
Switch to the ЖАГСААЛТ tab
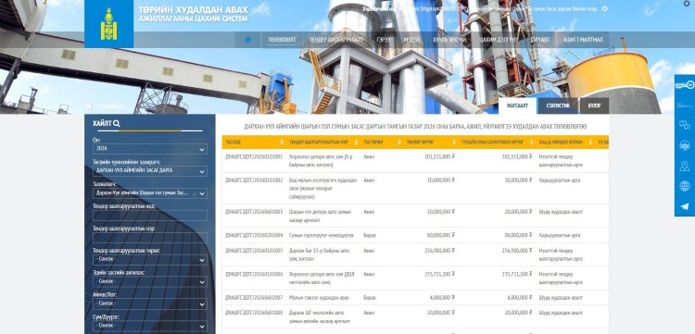click(x=518, y=105)
